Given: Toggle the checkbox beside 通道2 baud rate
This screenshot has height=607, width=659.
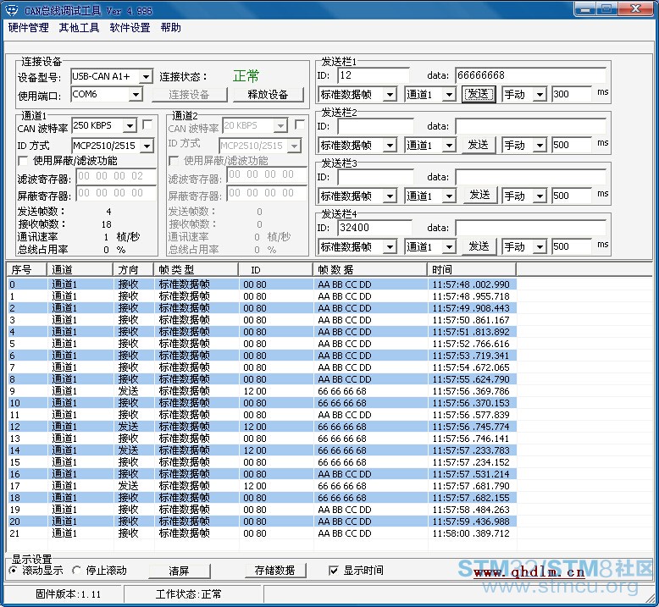Looking at the screenshot, I should pyautogui.click(x=300, y=125).
